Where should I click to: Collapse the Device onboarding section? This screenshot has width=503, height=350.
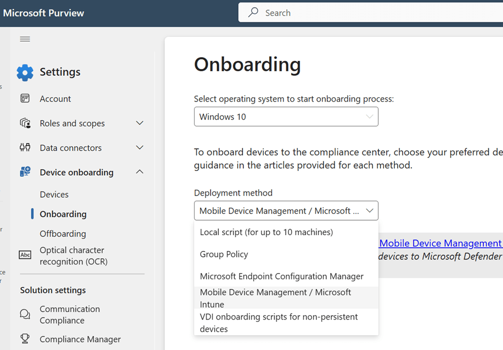(x=140, y=172)
